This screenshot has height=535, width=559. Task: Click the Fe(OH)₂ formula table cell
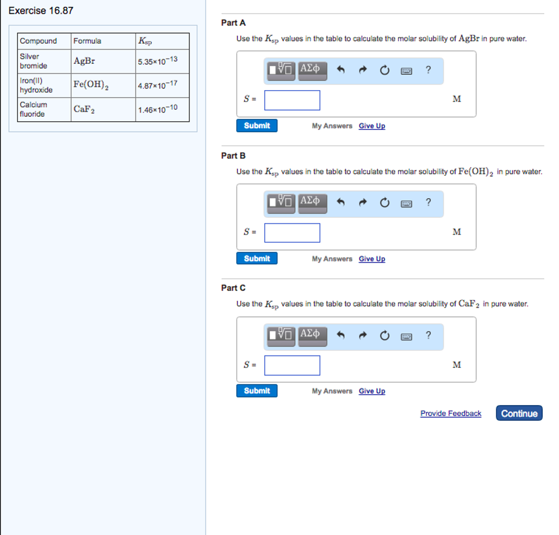(x=103, y=86)
